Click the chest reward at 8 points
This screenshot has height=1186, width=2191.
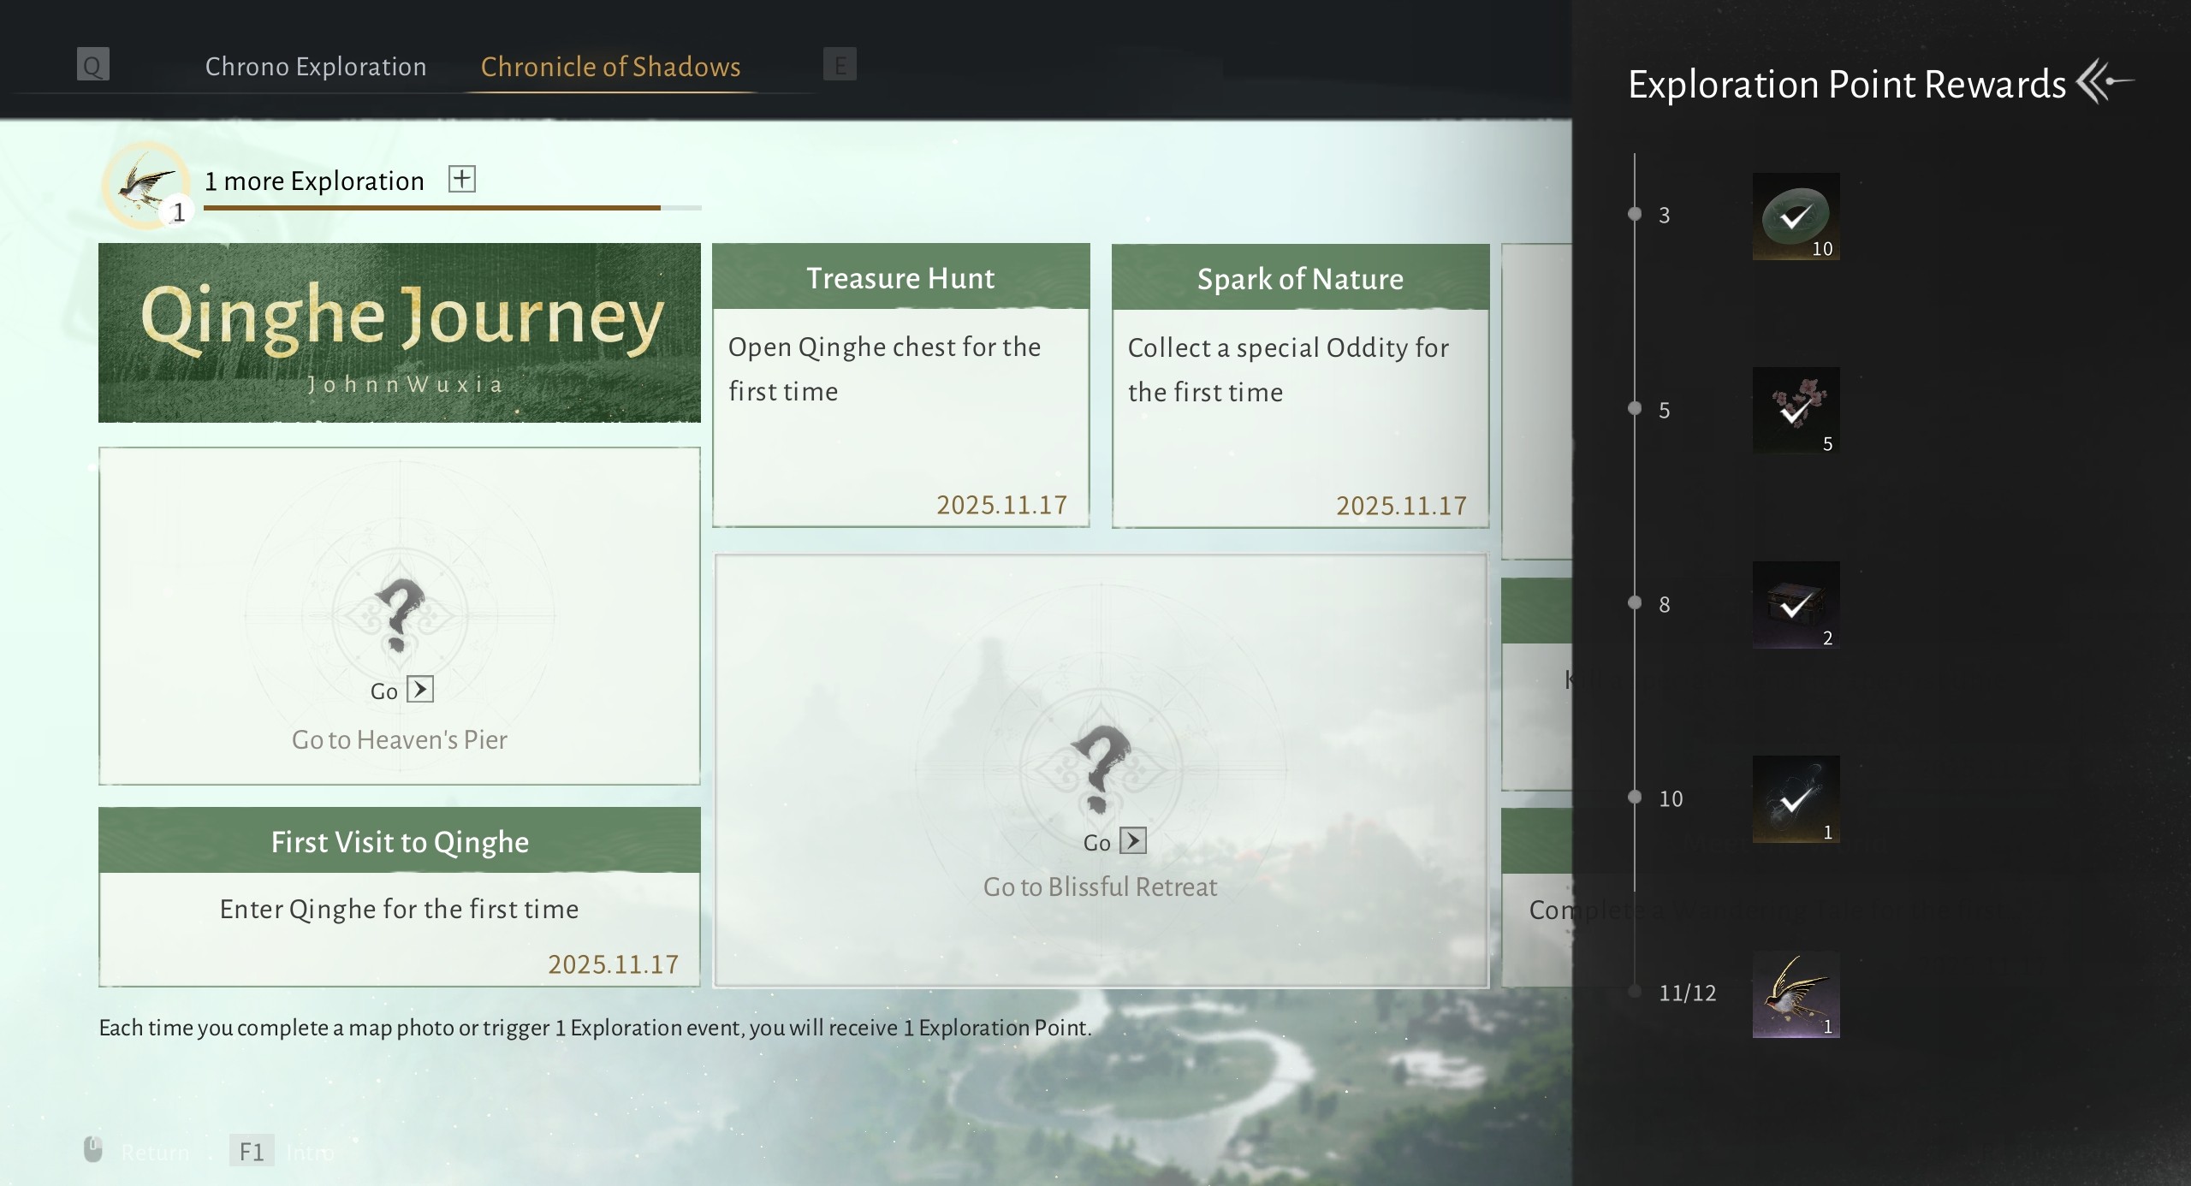1796,605
